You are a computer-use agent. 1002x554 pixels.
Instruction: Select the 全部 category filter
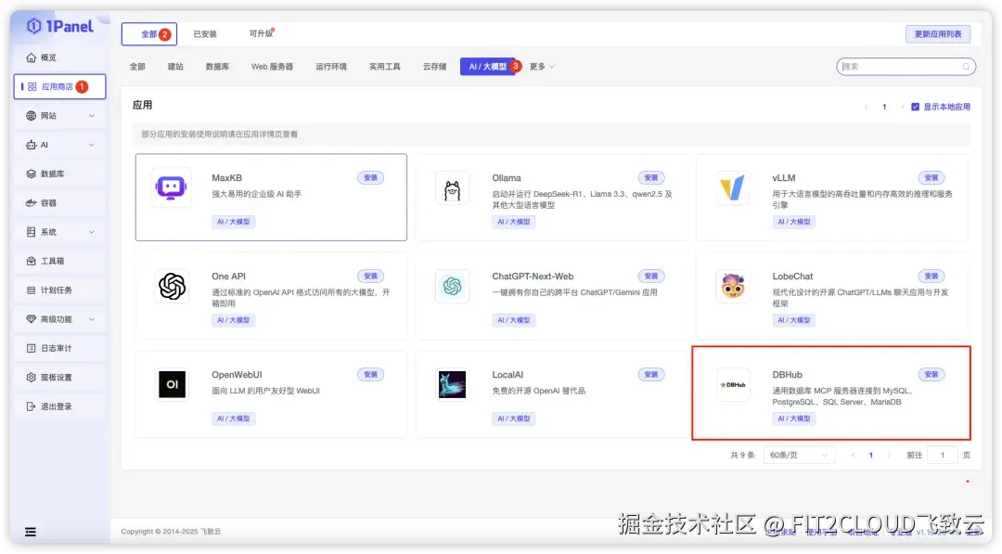click(x=137, y=67)
